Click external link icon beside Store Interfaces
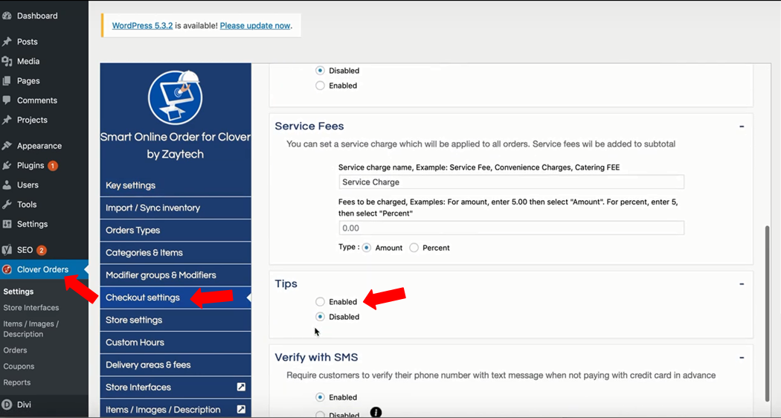 [241, 387]
